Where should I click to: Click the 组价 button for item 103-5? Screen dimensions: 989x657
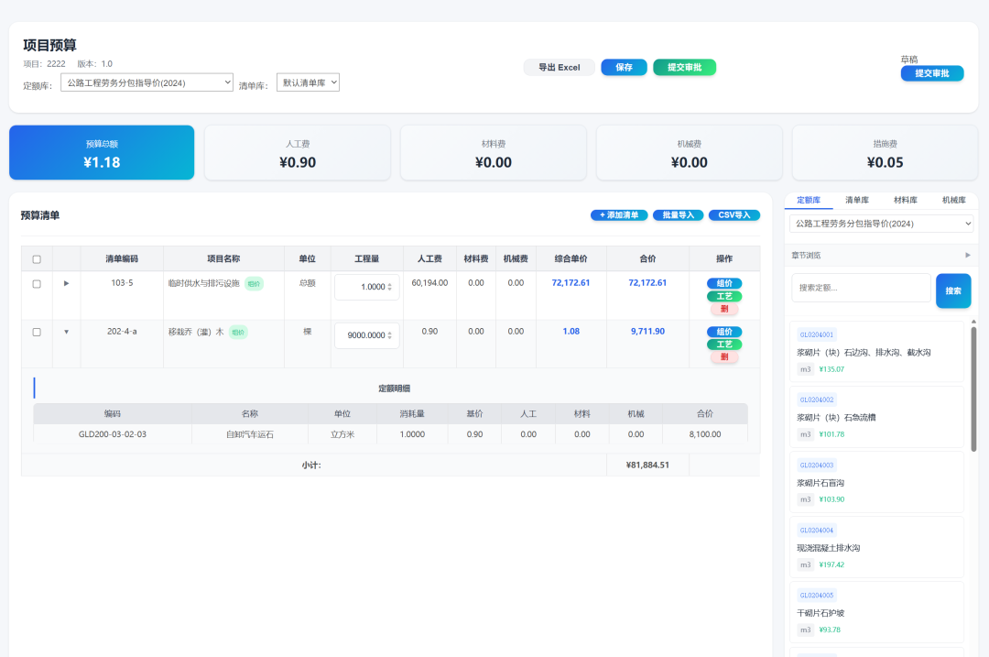(x=723, y=284)
